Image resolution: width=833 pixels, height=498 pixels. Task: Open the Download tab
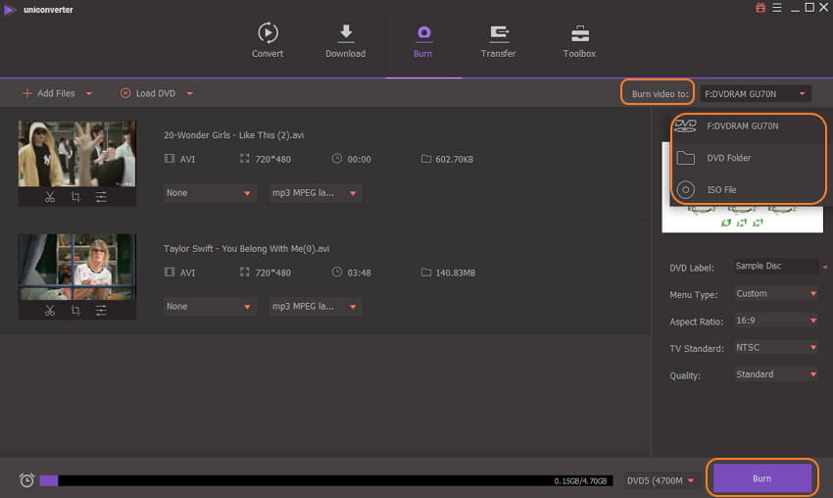point(345,40)
